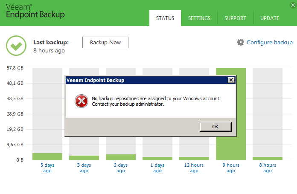The width and height of the screenshot is (297, 194).
Task: Confirm the error with the OK button
Action: tap(215, 127)
